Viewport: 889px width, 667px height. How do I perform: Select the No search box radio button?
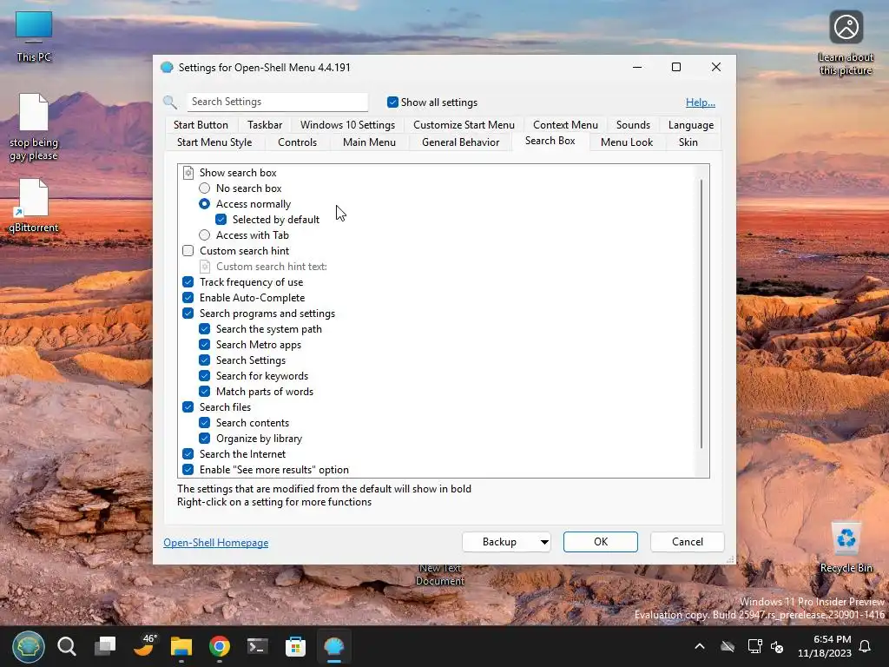tap(205, 188)
